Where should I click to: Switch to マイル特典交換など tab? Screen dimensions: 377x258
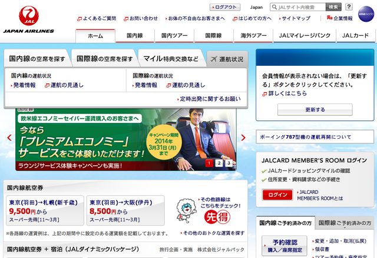171,59
